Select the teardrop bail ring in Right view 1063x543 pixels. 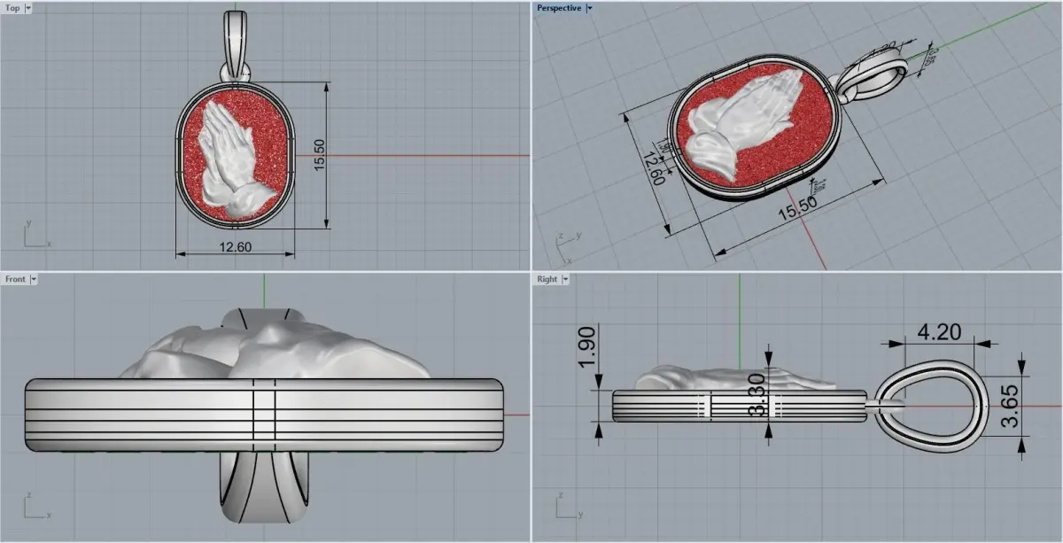click(931, 406)
